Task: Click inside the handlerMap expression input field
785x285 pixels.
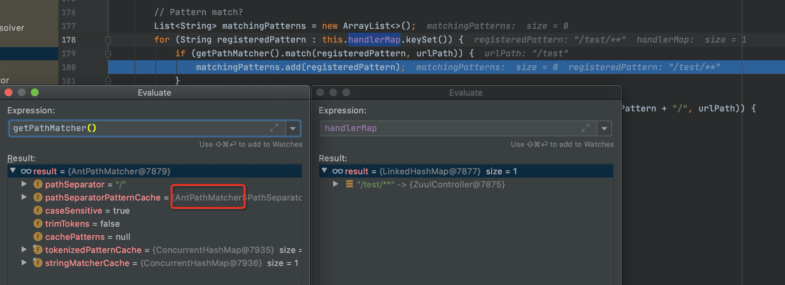Action: pos(449,128)
